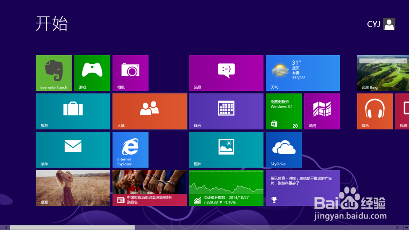The width and height of the screenshot is (409, 230).
Task: Open the 消息 messaging tile
Action: [226, 73]
